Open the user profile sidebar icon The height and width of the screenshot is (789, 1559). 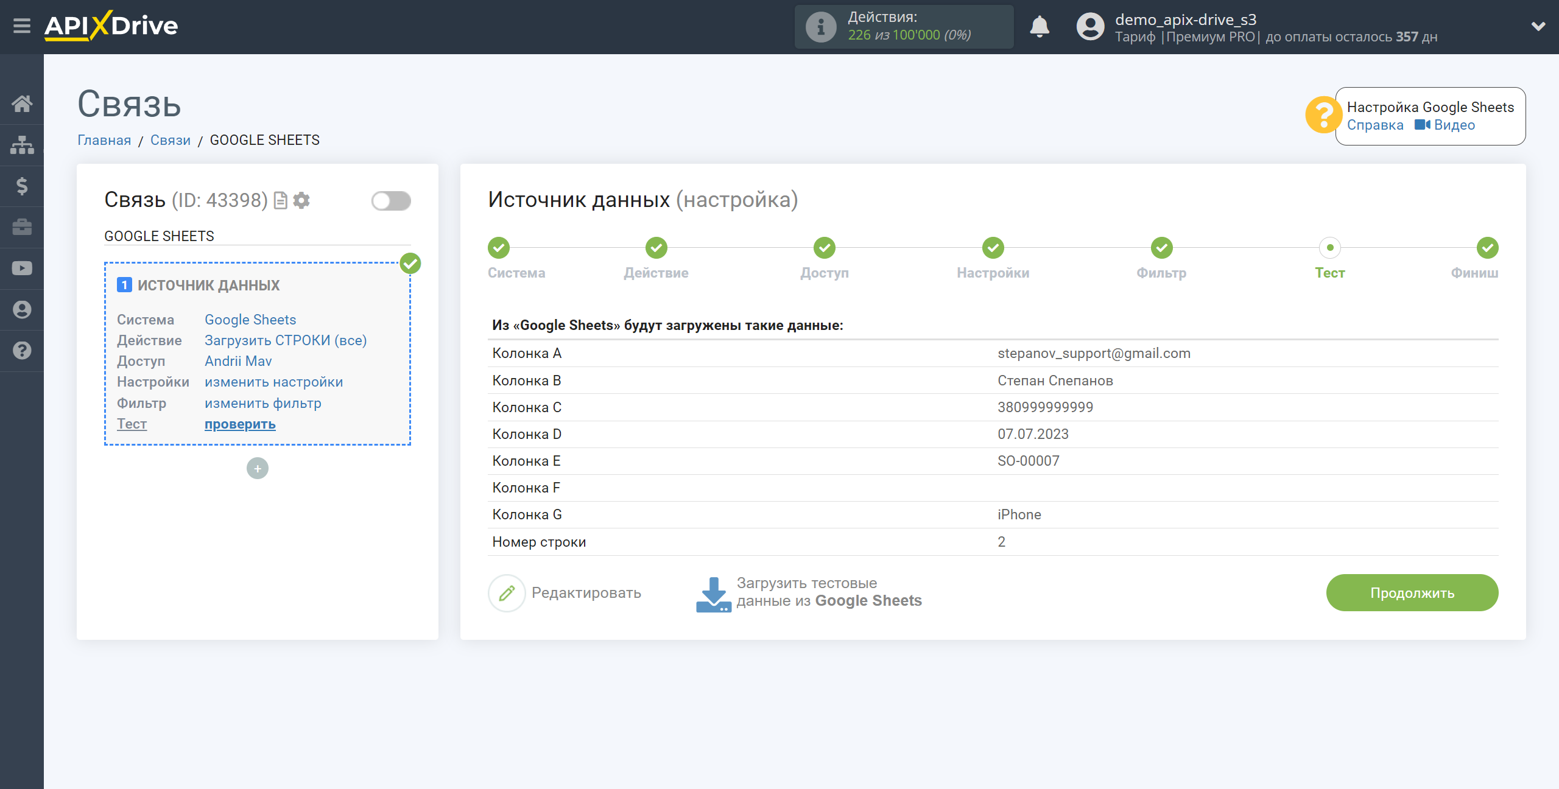[x=22, y=309]
